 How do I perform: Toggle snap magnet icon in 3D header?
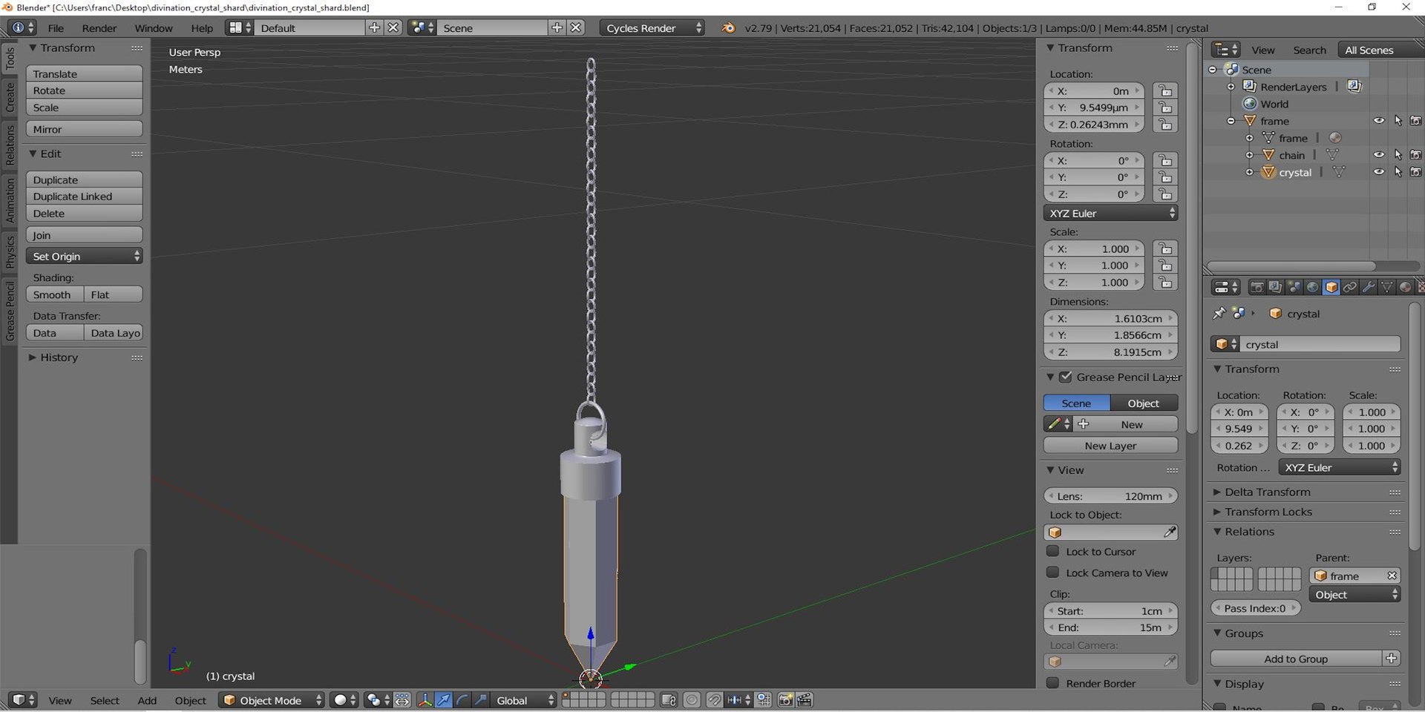pos(714,700)
